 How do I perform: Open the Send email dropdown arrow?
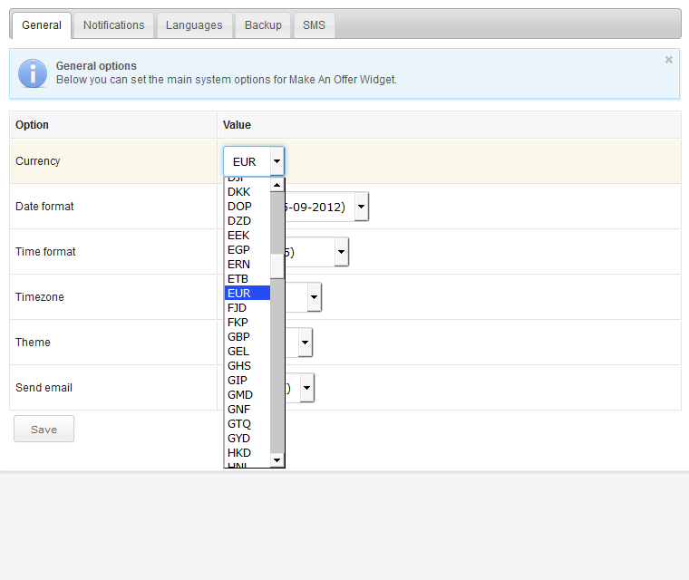[x=307, y=388]
